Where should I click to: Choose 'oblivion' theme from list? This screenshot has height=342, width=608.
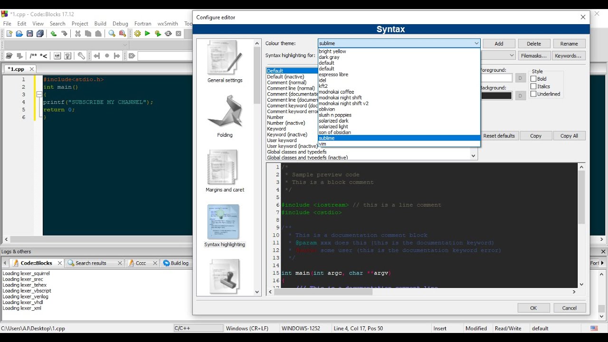[x=399, y=109]
